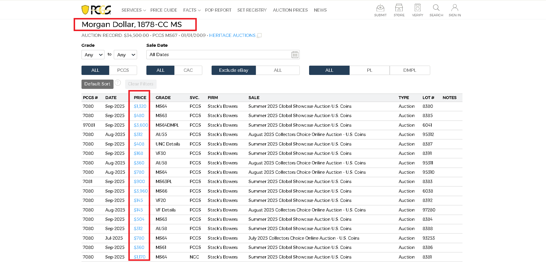
Task: Open the Search magnifier icon
Action: (x=436, y=8)
